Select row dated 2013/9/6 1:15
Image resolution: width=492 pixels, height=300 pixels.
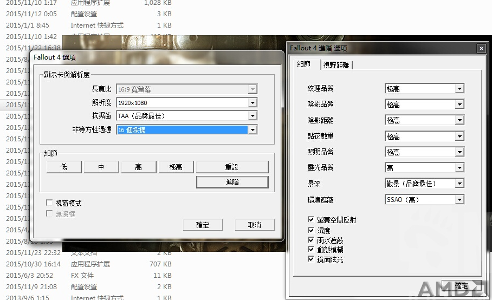point(89,297)
